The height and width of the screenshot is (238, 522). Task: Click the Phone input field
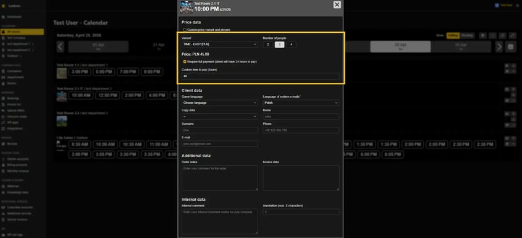[x=301, y=130]
